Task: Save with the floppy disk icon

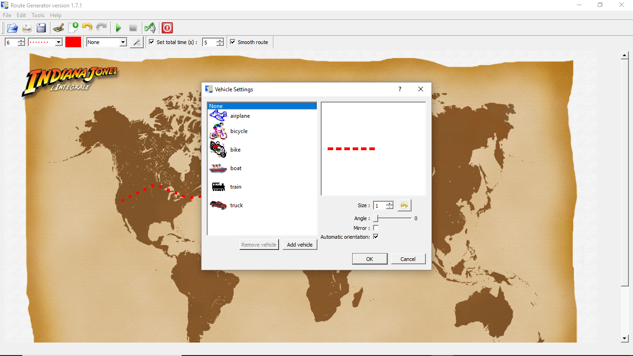Action: click(x=41, y=28)
